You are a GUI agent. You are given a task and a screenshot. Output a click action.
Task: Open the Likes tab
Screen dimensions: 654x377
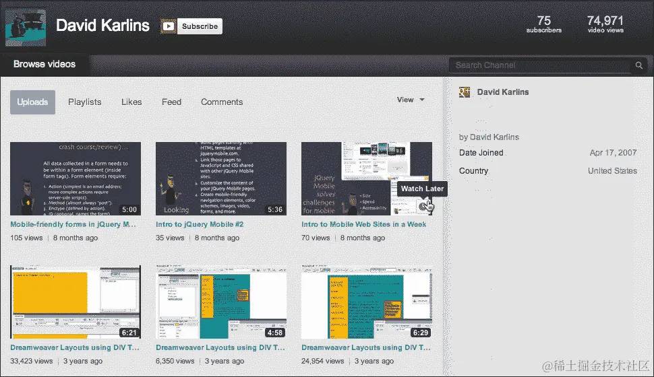point(131,102)
